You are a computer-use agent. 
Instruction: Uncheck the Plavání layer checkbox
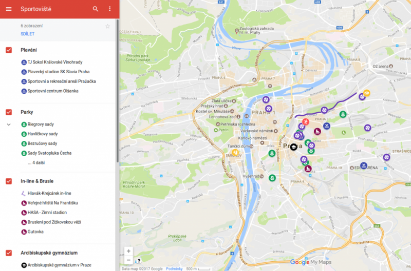[x=9, y=50]
